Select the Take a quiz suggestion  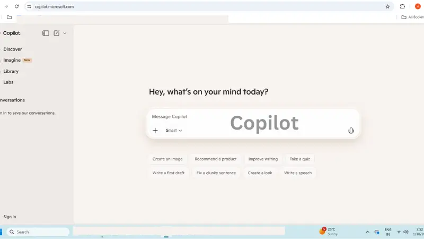[x=299, y=159]
